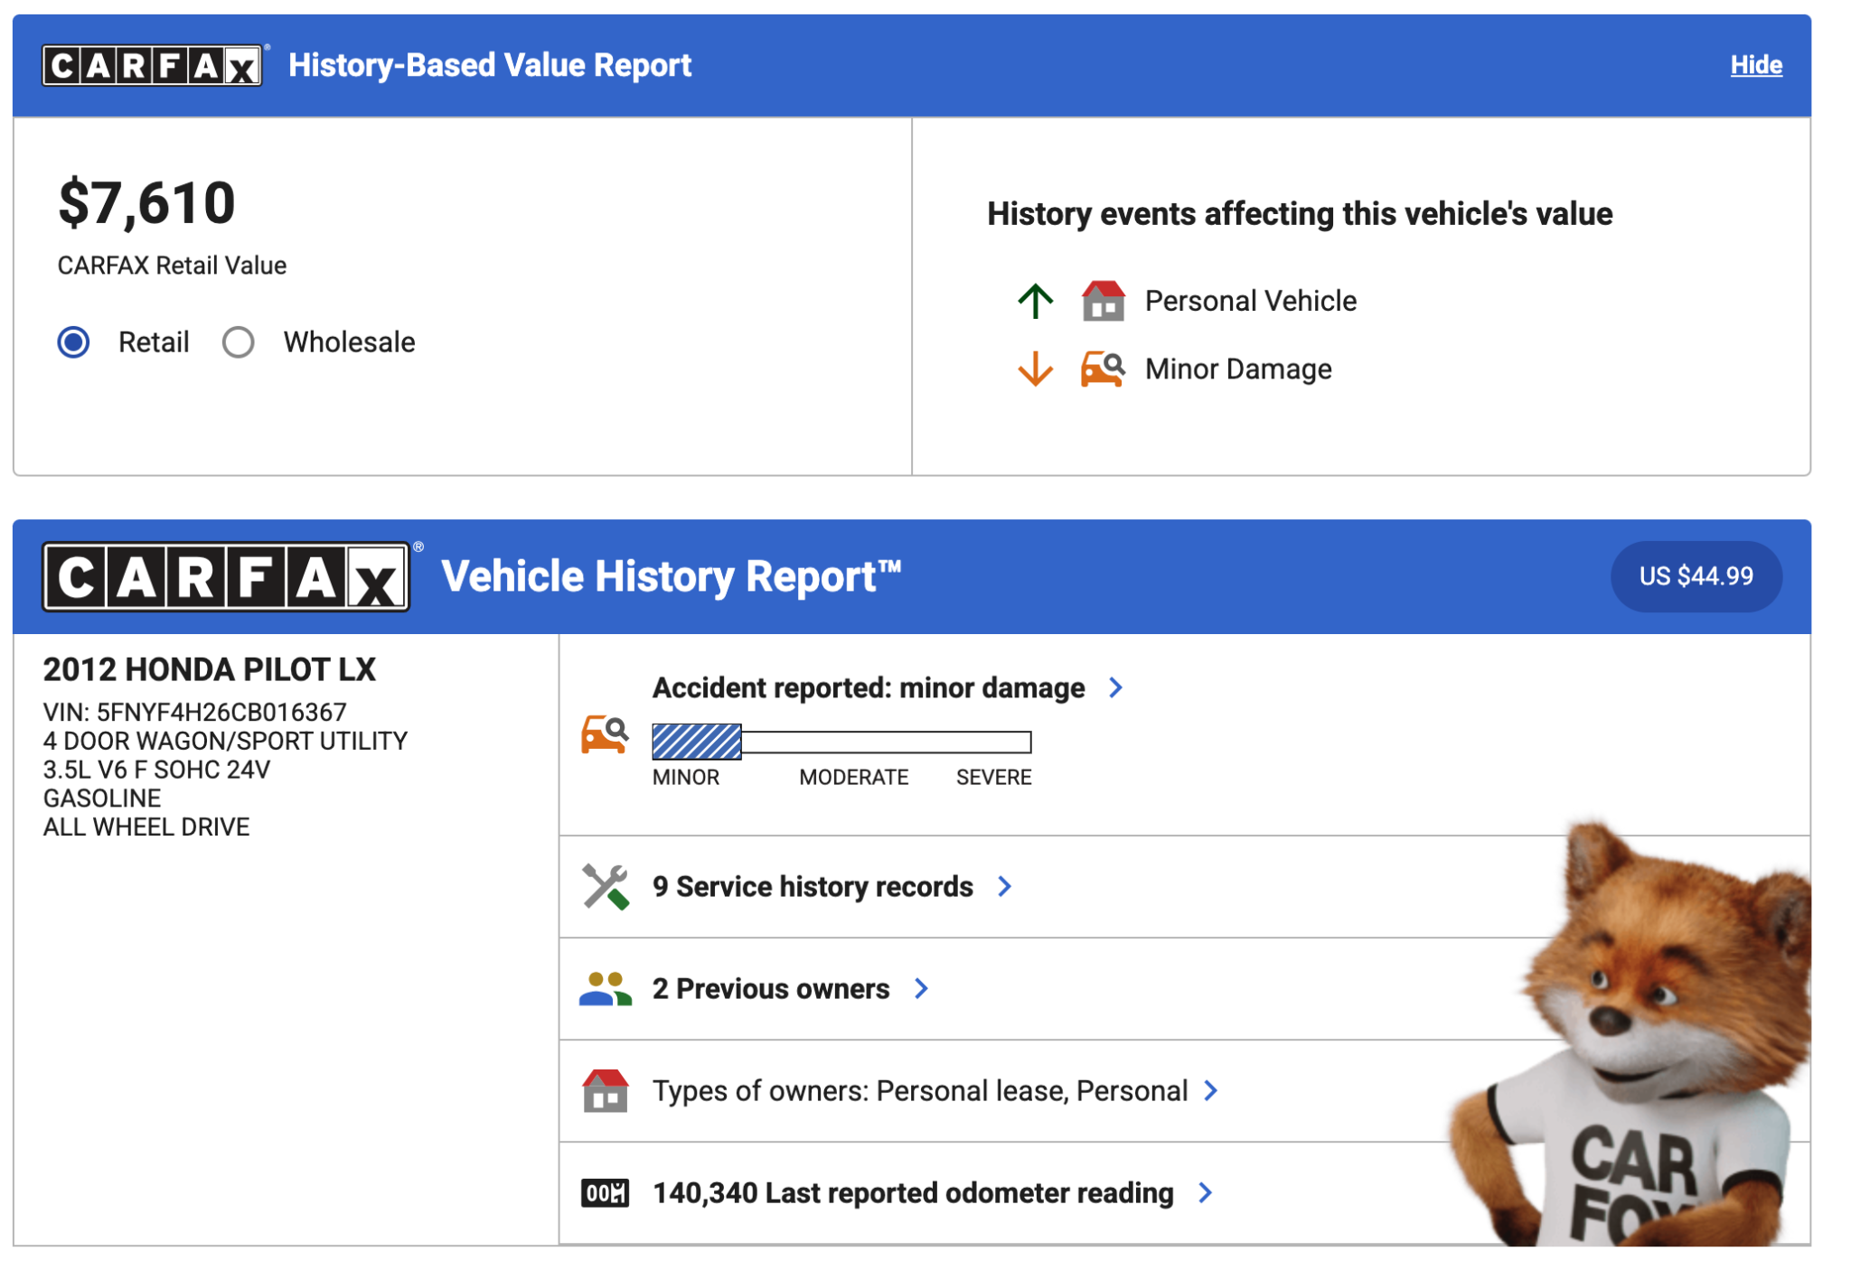Click the green up arrow icon
Viewport: 1851px width, 1270px height.
[1035, 301]
